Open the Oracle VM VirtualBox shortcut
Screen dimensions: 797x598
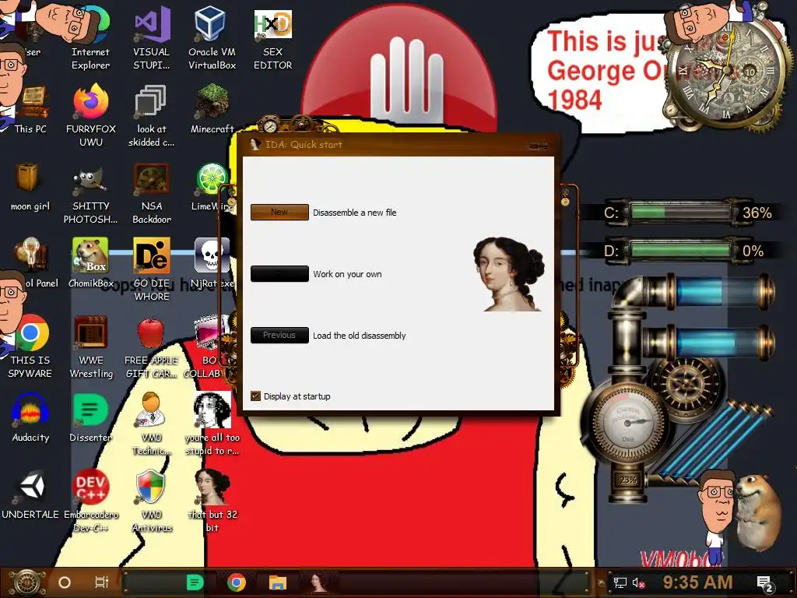point(212,38)
